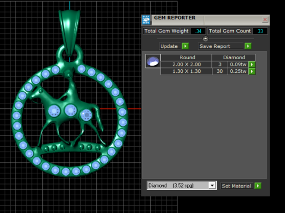Image resolution: width=285 pixels, height=213 pixels.
Task: Open the Diamond (3.52 spg) material dropdown
Action: point(182,186)
